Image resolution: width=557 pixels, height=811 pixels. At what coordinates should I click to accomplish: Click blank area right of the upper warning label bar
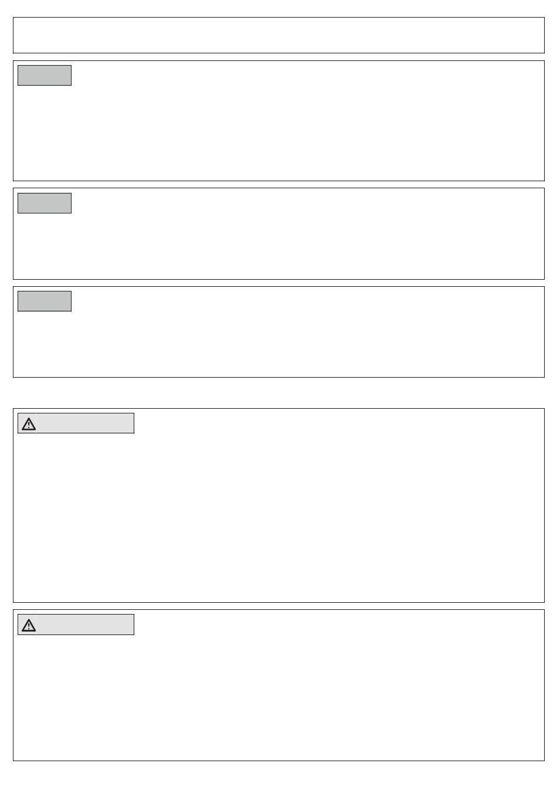coord(338,423)
